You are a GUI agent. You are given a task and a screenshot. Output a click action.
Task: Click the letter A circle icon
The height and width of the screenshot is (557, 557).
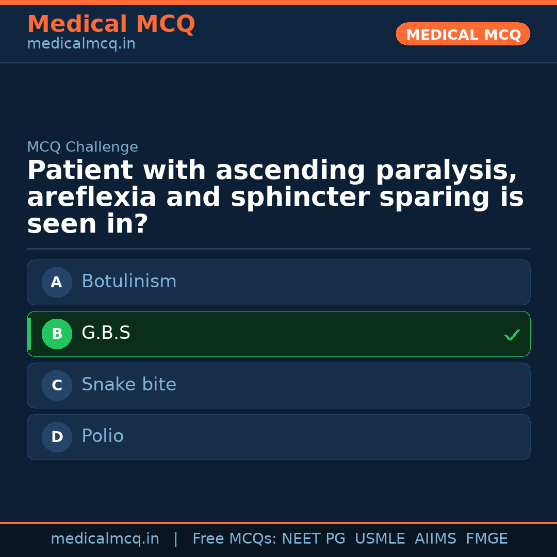(57, 282)
